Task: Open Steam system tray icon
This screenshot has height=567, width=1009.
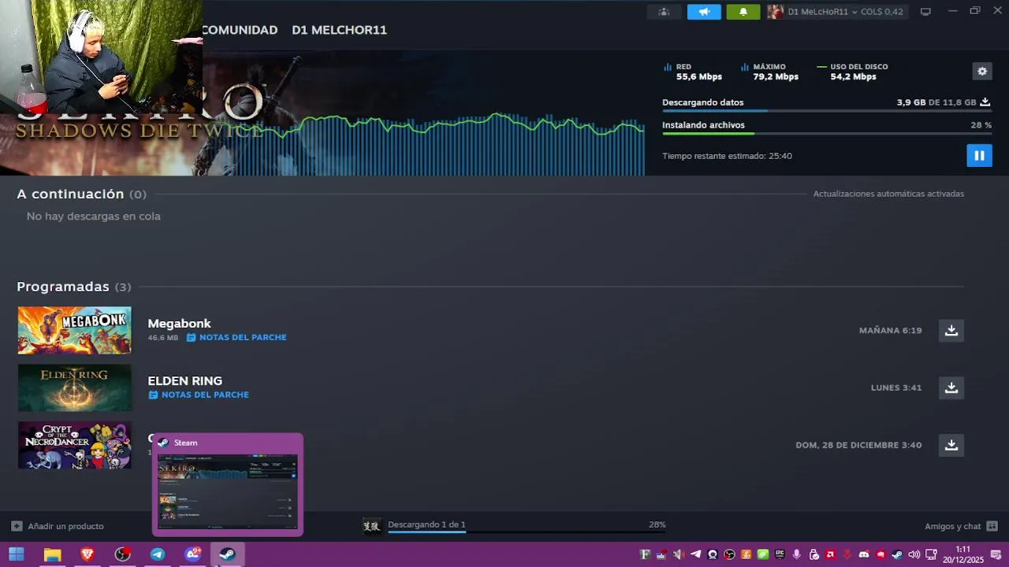Action: click(x=897, y=555)
